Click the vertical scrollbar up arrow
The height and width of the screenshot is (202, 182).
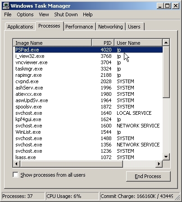coord(166,42)
